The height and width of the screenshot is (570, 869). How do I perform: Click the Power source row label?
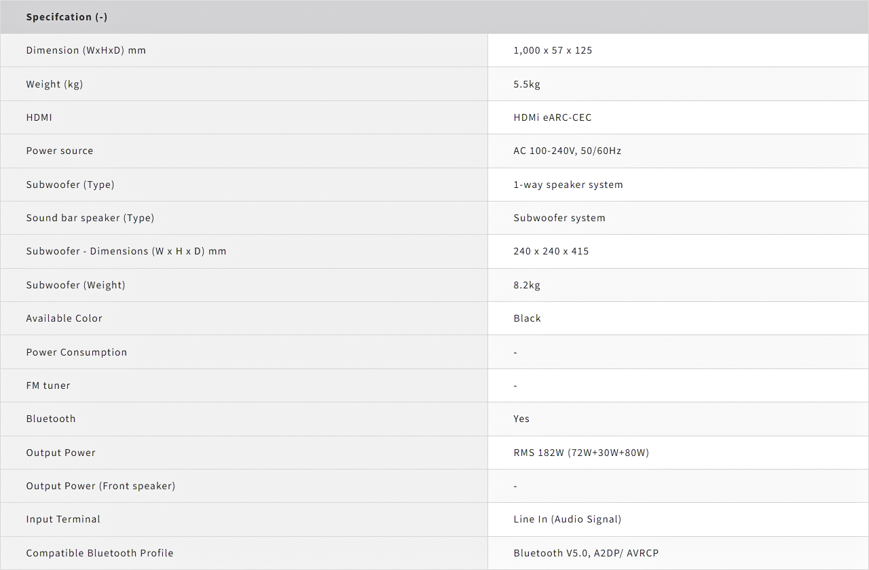click(x=60, y=151)
